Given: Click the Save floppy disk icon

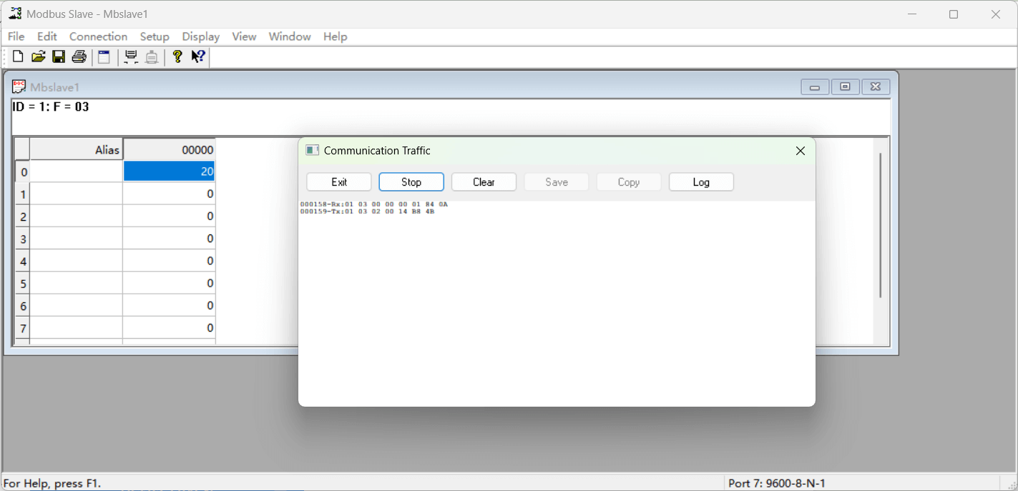Looking at the screenshot, I should pos(59,57).
